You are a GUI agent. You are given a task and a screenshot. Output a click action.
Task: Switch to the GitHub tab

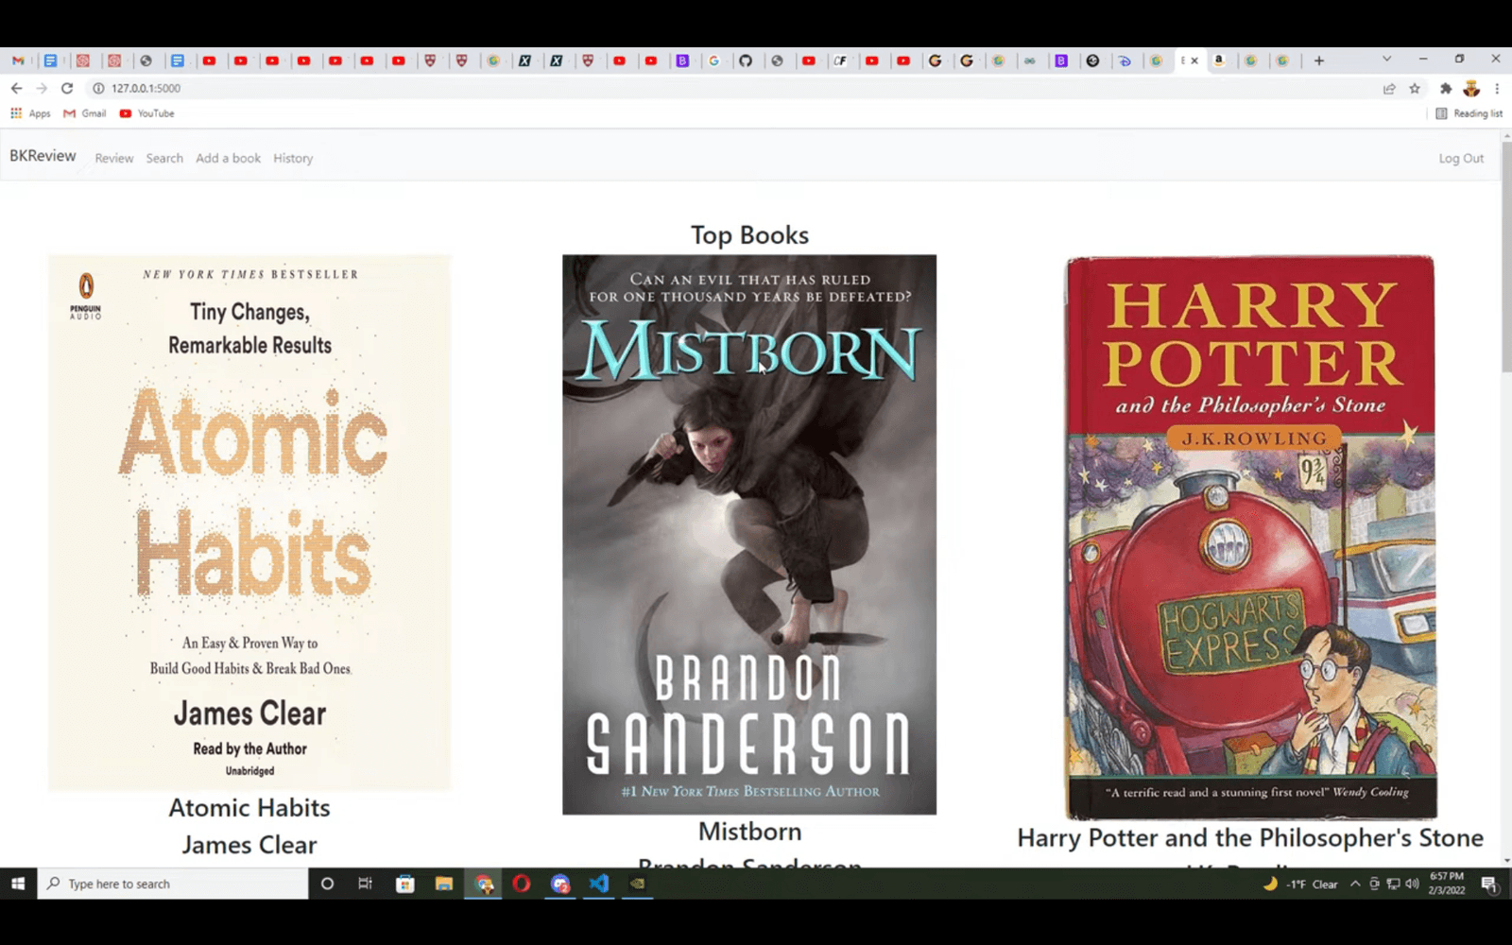click(x=746, y=60)
